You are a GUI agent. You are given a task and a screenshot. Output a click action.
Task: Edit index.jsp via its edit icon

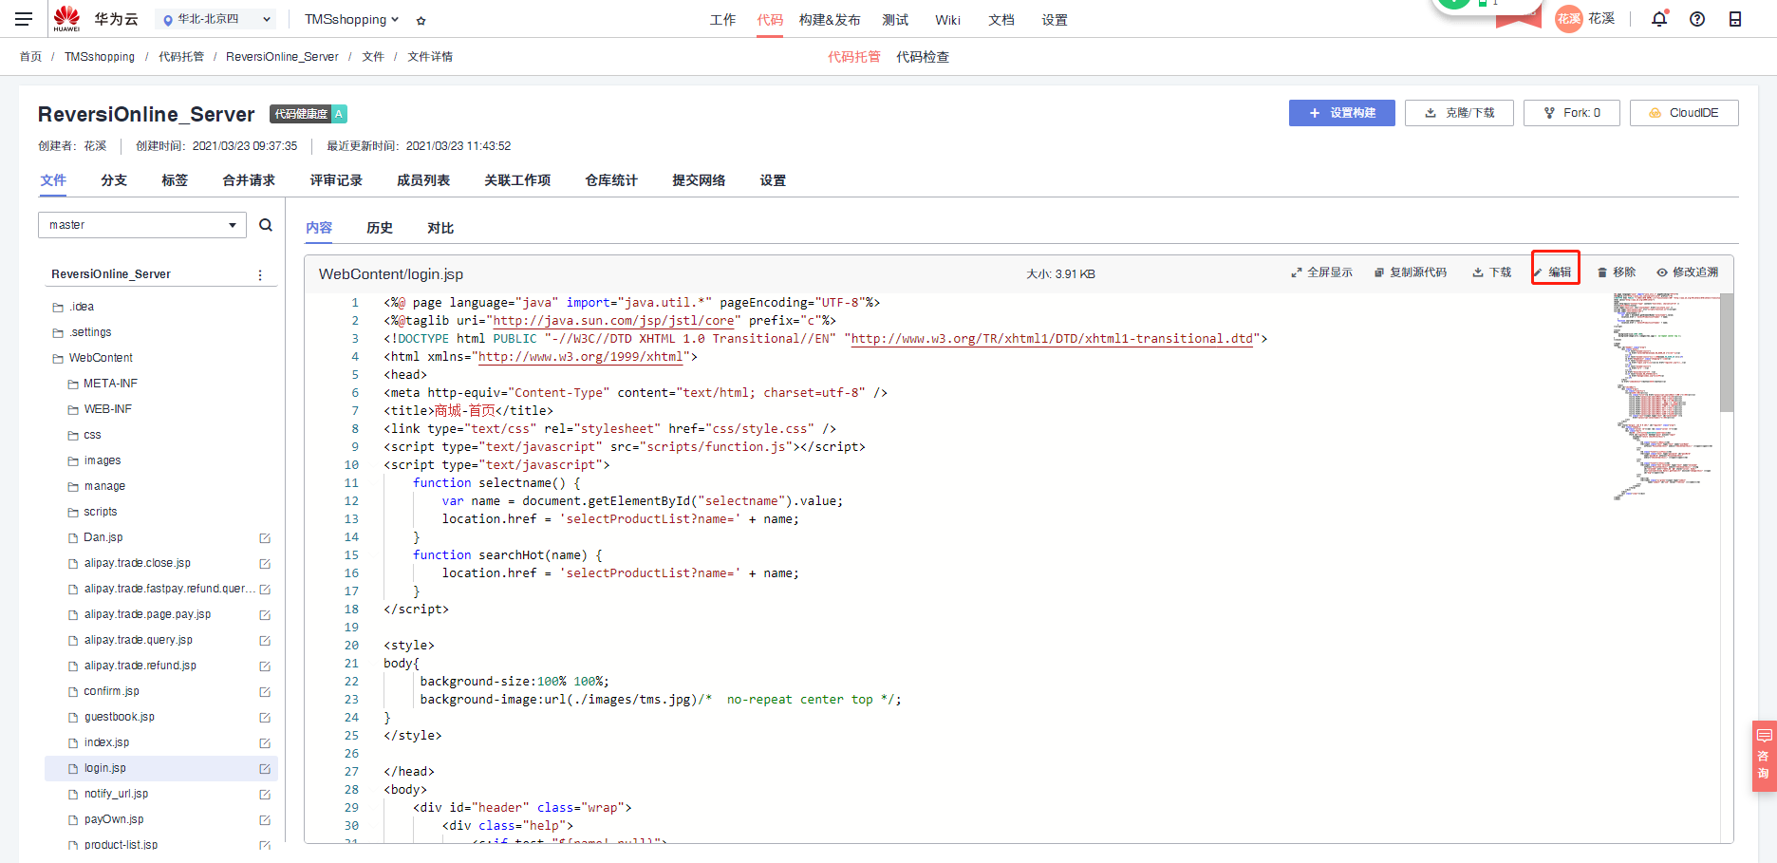pos(265,743)
